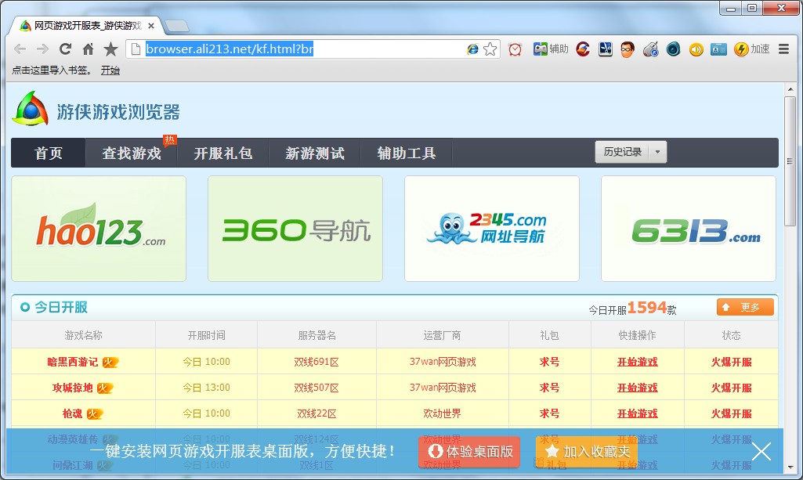Click the 辅助 gamepad assist icon
Image resolution: width=803 pixels, height=480 pixels.
click(x=541, y=49)
